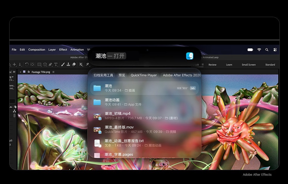Open the 潮池动画 folder result

pyautogui.click(x=145, y=102)
